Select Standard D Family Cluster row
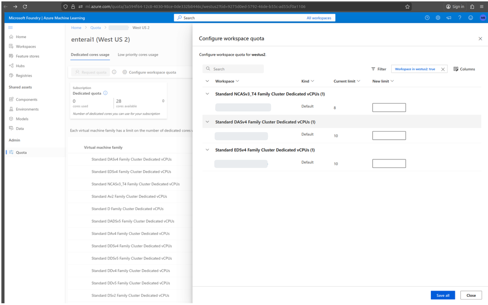 click(129, 209)
